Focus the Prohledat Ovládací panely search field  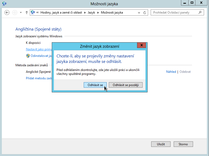tap(174, 13)
